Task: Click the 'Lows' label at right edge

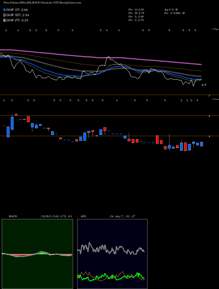Action: 215,99
